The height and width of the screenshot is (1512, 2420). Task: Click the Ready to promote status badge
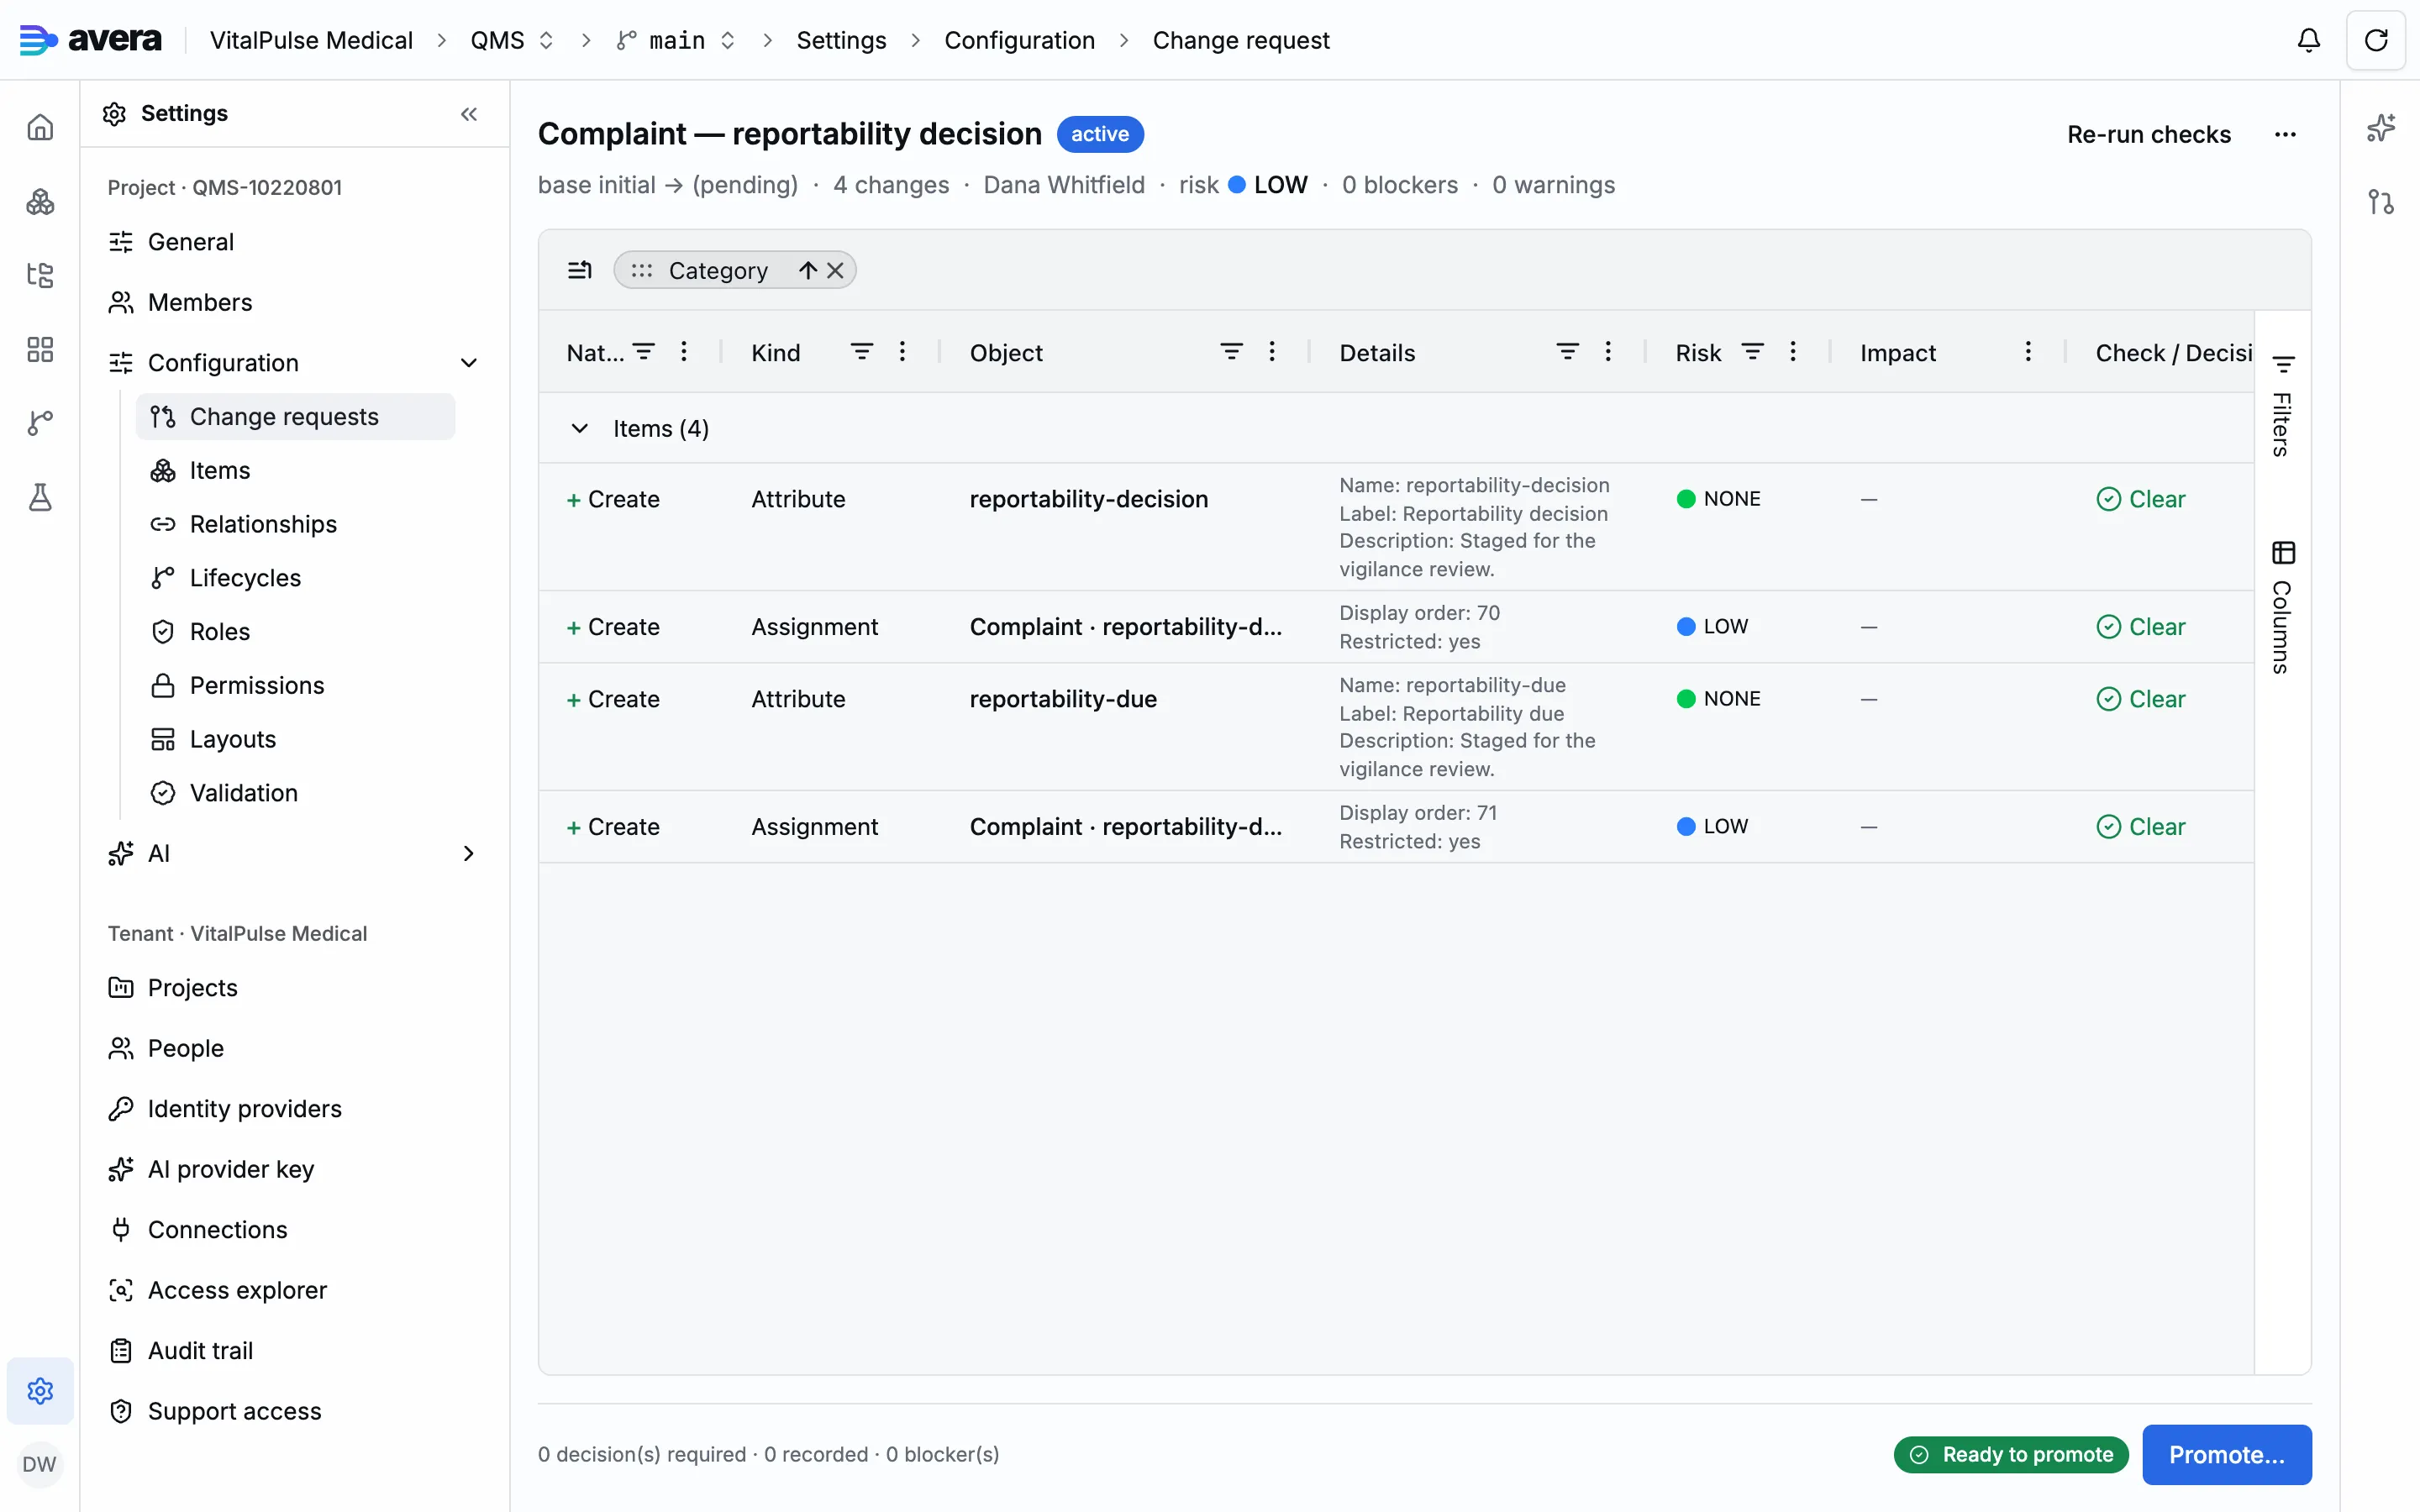2011,1454
